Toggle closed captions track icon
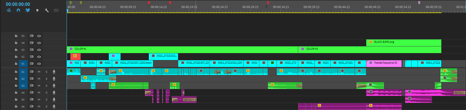This screenshot has width=466, height=110. point(56,10)
